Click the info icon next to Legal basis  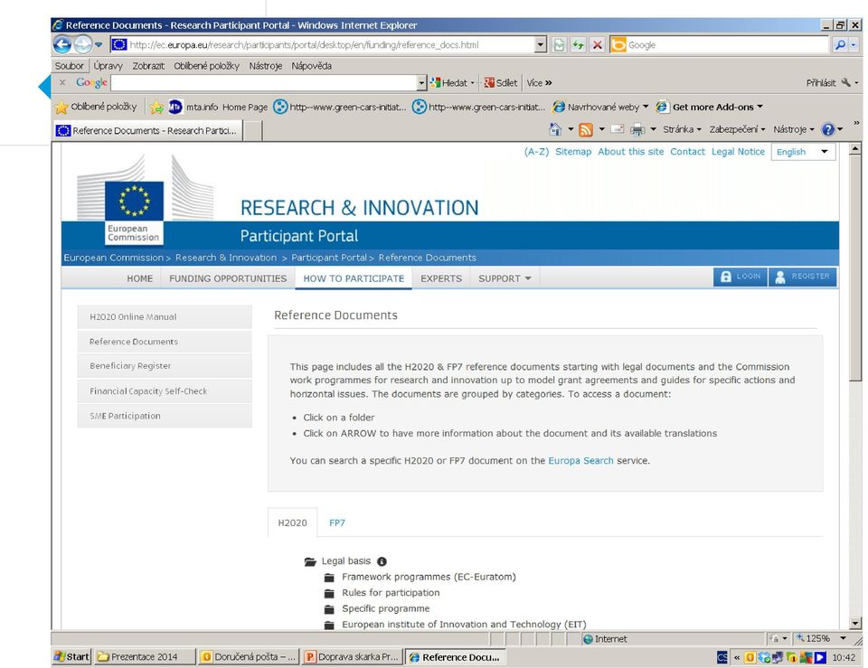tap(382, 561)
